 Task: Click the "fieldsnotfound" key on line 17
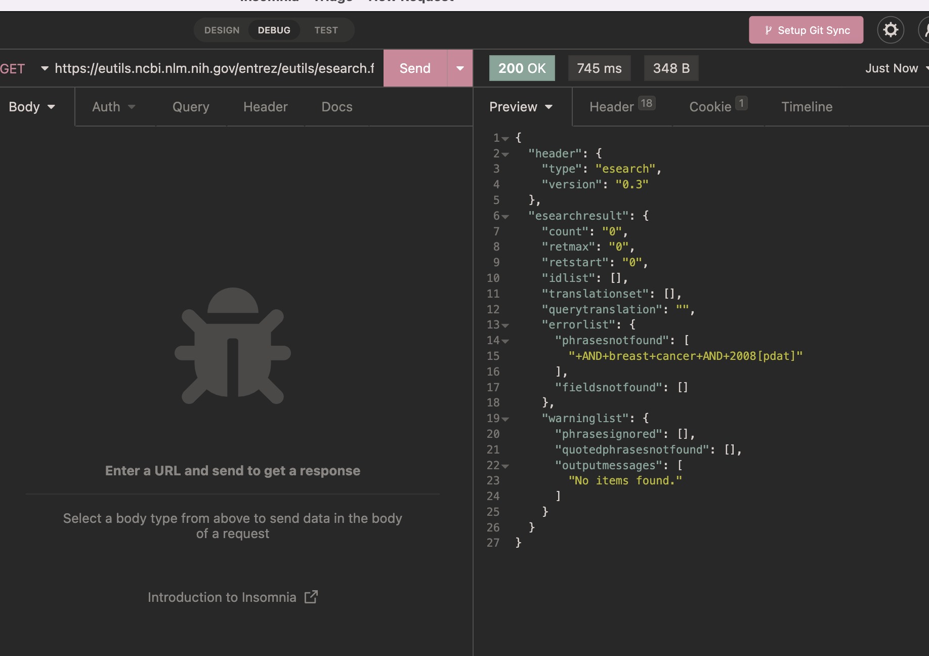(x=609, y=388)
